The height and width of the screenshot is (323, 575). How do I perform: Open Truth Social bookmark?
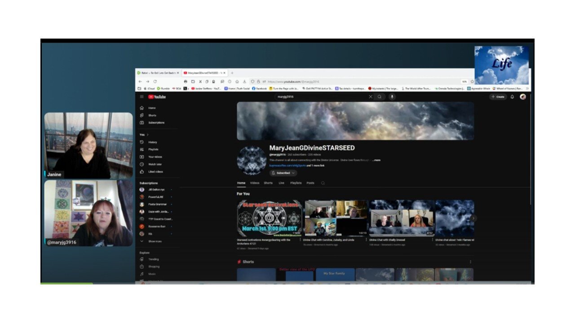[x=237, y=89]
